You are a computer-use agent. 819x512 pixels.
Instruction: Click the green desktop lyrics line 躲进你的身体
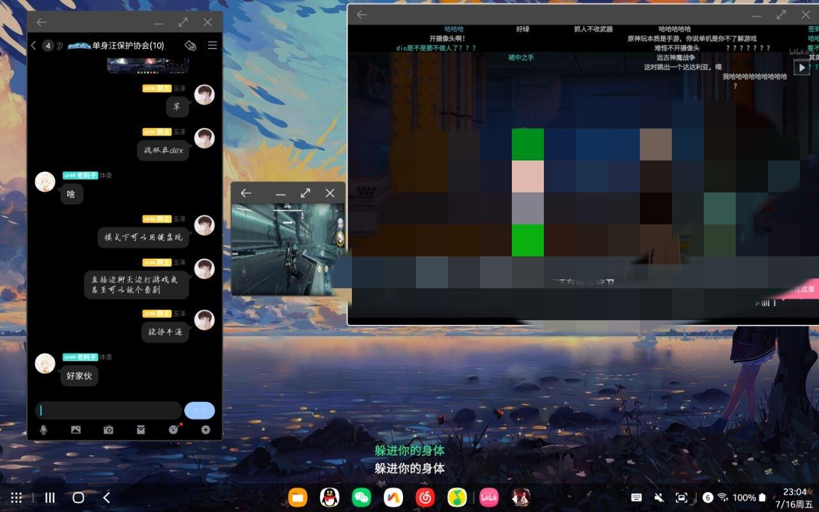click(x=409, y=451)
